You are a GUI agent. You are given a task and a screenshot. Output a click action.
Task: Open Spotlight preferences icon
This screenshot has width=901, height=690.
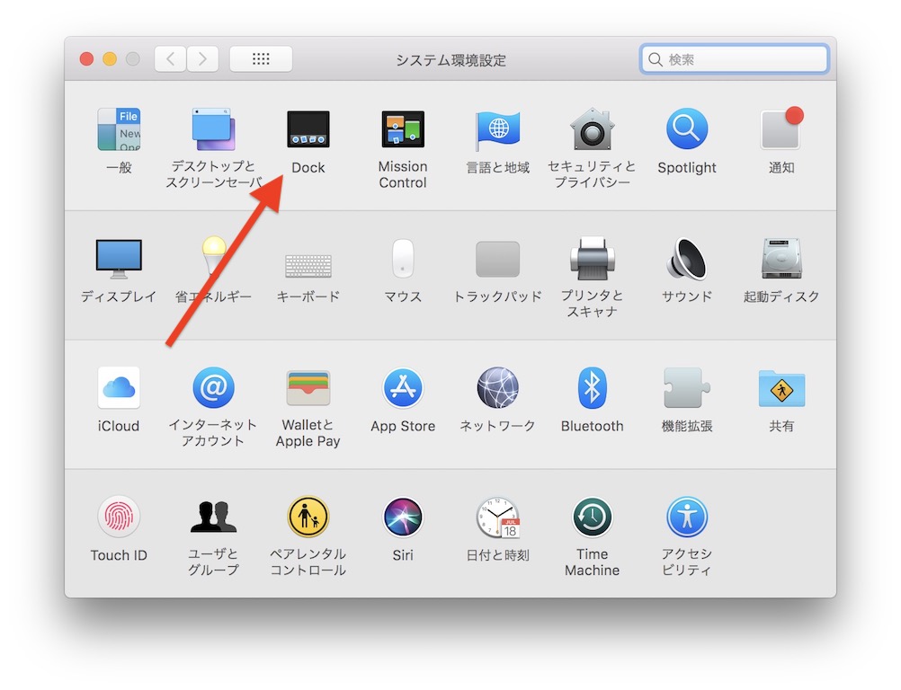click(x=687, y=128)
